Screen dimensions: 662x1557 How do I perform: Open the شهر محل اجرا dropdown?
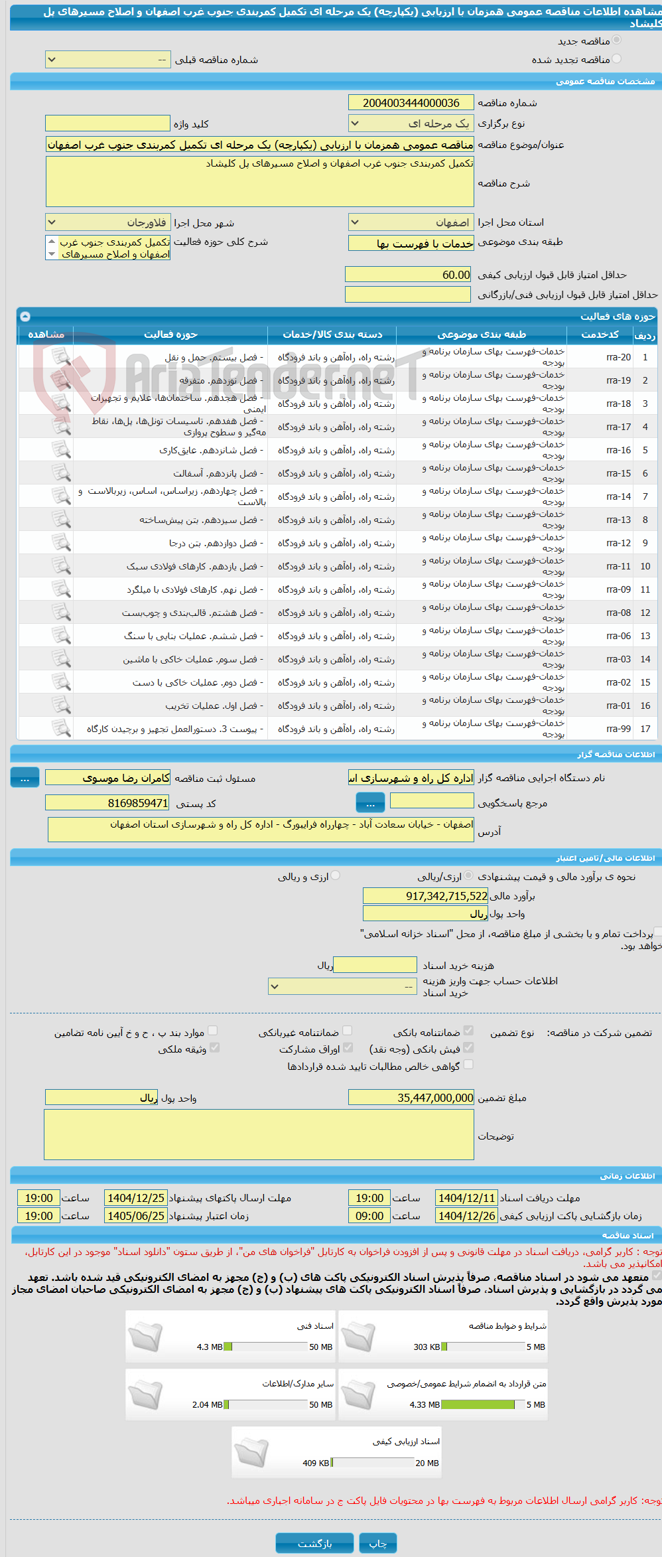pos(108,222)
